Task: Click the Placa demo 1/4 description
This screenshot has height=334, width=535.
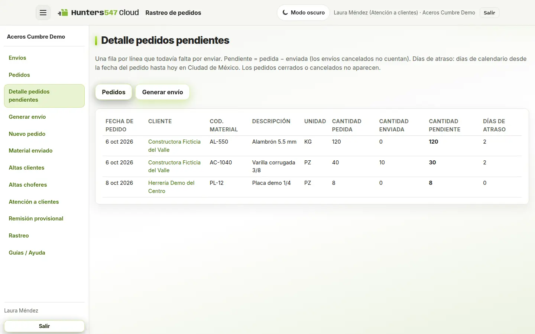Action: (x=271, y=183)
